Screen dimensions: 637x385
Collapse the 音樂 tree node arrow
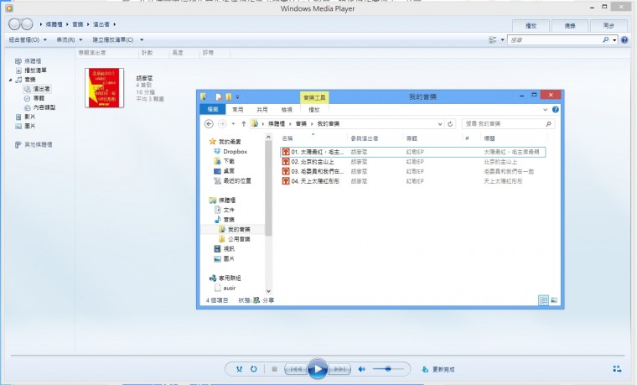tap(10, 80)
